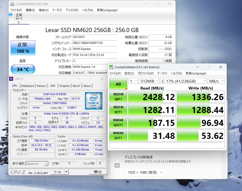242x191 pixels.
Task: Open 設定(S) menu in CrystalDiskMark
Action: tap(129, 73)
